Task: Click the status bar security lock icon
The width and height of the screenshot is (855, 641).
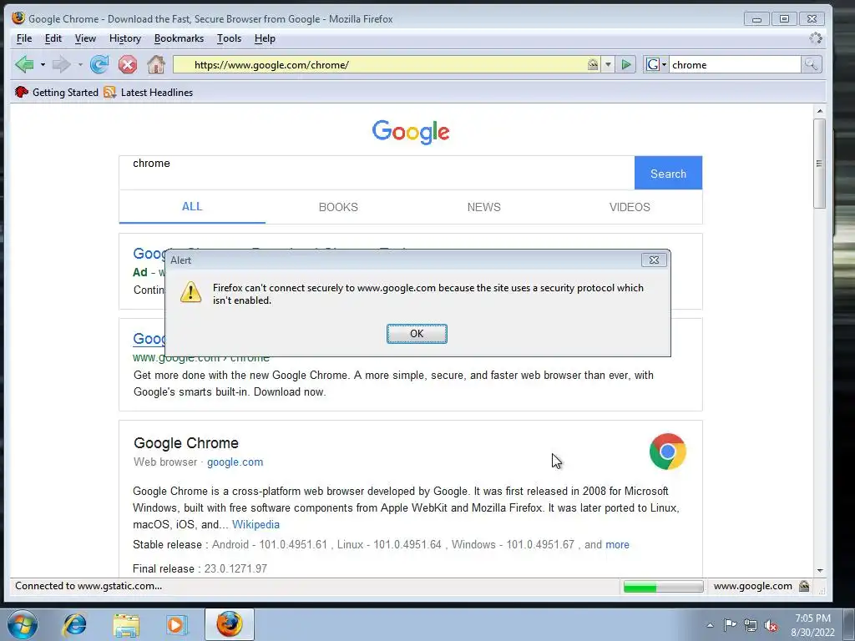Action: tap(804, 586)
